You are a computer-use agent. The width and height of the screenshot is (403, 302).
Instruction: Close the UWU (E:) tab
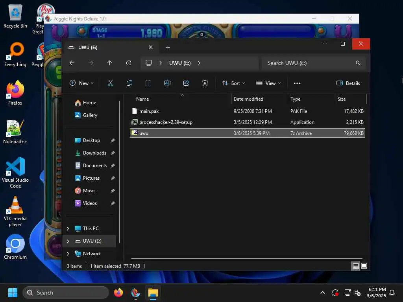pos(151,47)
